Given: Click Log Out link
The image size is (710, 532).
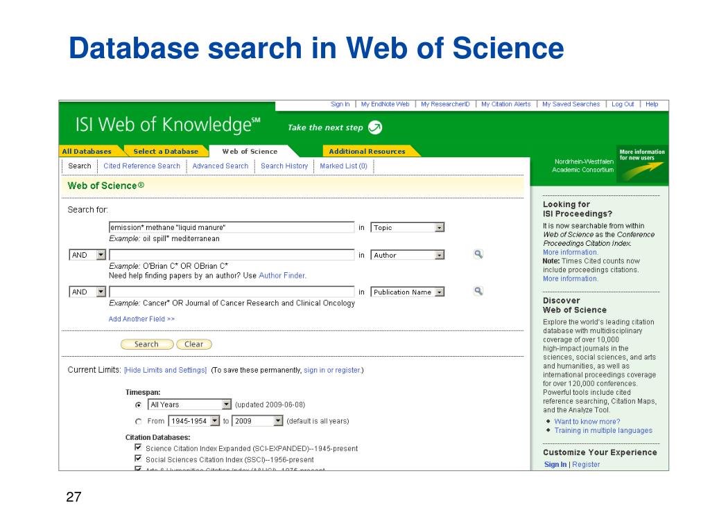Looking at the screenshot, I should click(x=623, y=104).
